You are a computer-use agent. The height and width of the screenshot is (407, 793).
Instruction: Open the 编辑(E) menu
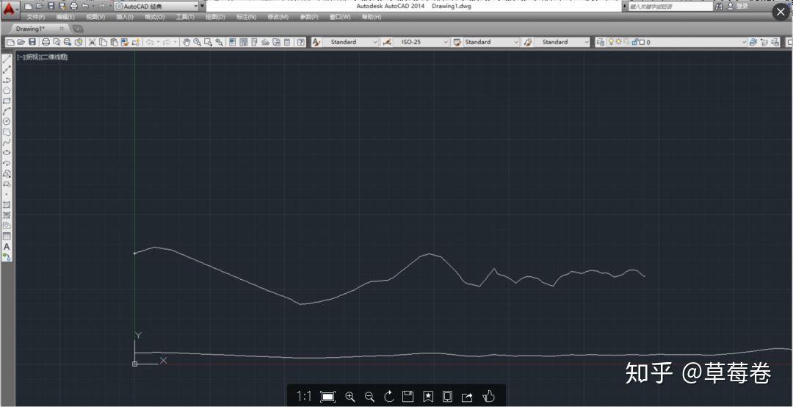point(66,17)
